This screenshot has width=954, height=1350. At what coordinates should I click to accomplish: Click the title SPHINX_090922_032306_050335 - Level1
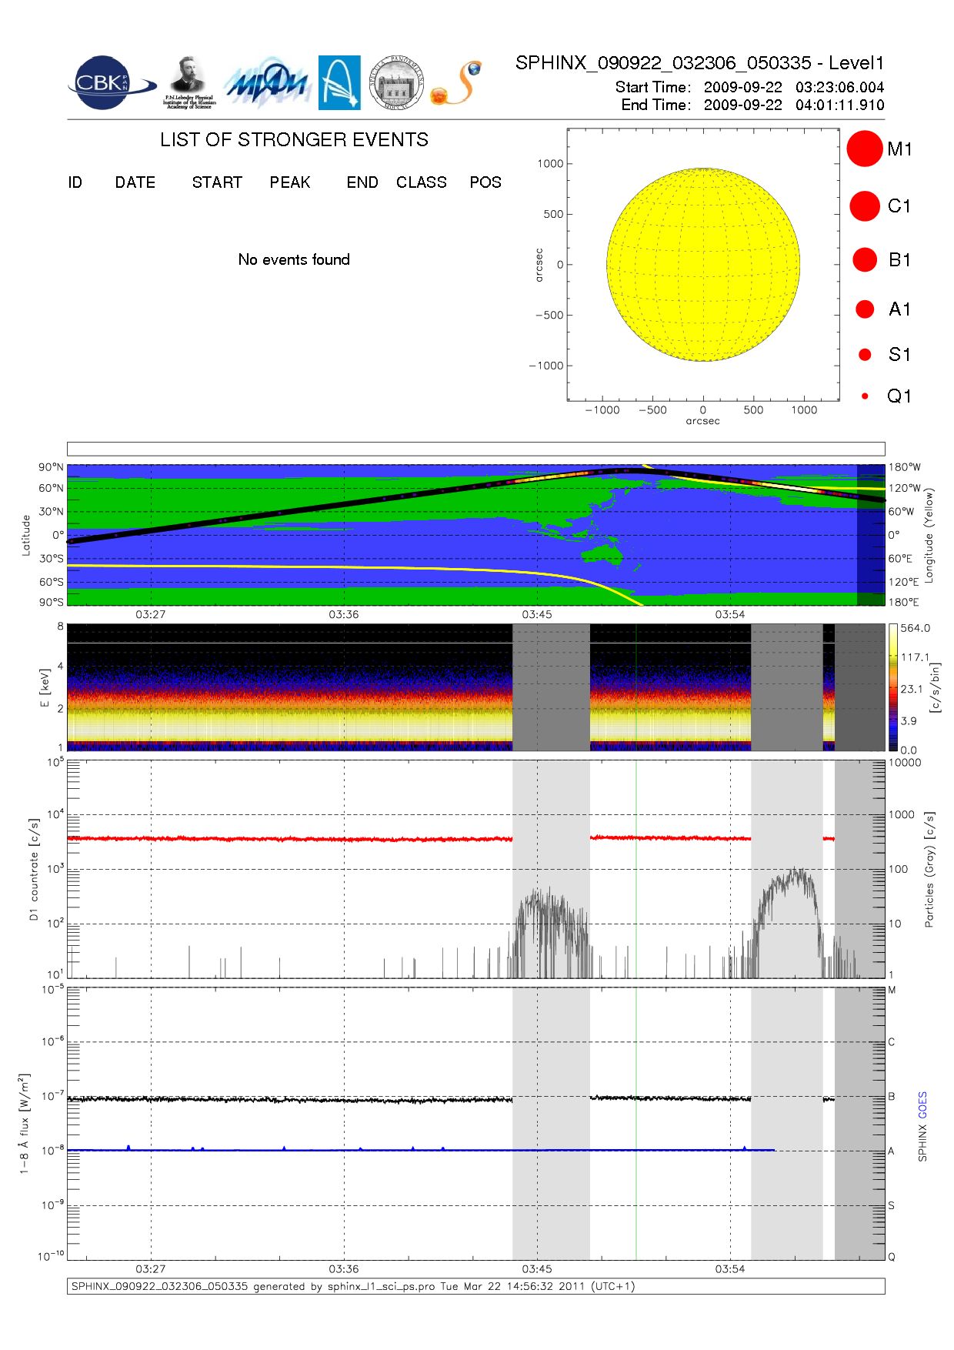pyautogui.click(x=699, y=63)
